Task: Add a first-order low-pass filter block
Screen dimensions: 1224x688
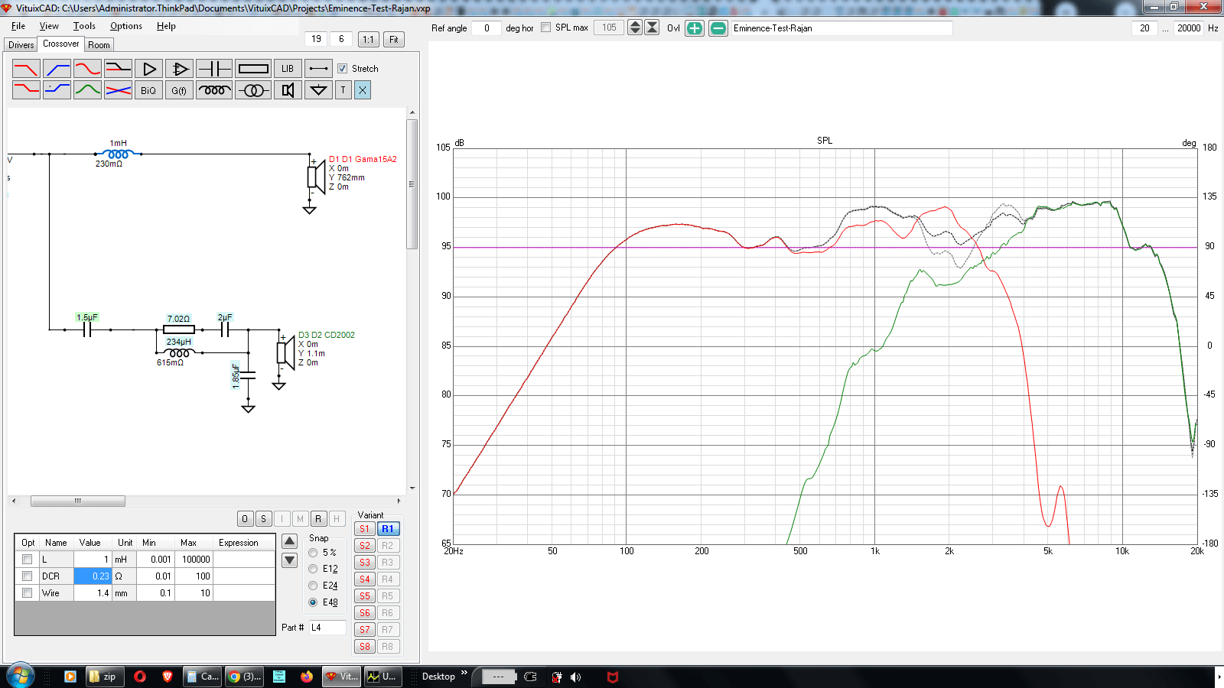Action: click(x=26, y=69)
